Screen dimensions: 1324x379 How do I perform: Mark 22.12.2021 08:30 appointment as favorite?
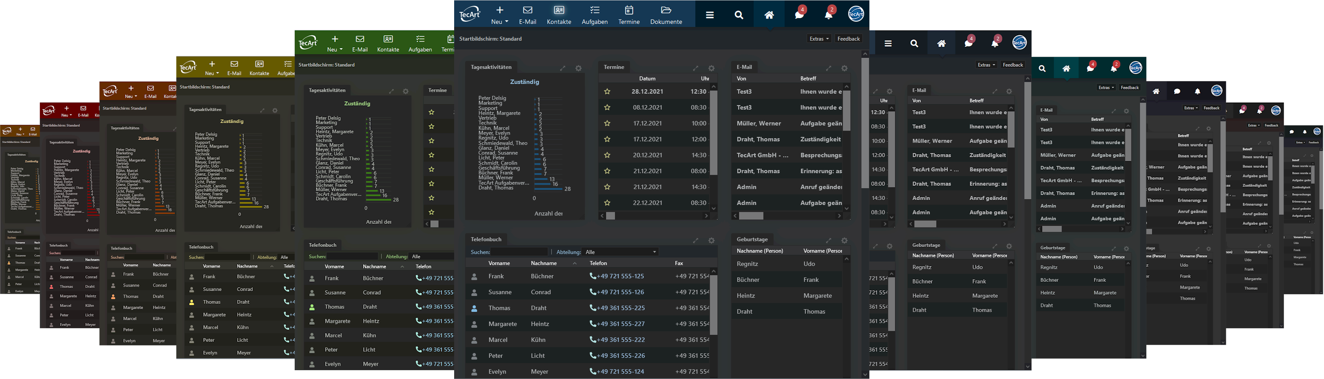607,203
